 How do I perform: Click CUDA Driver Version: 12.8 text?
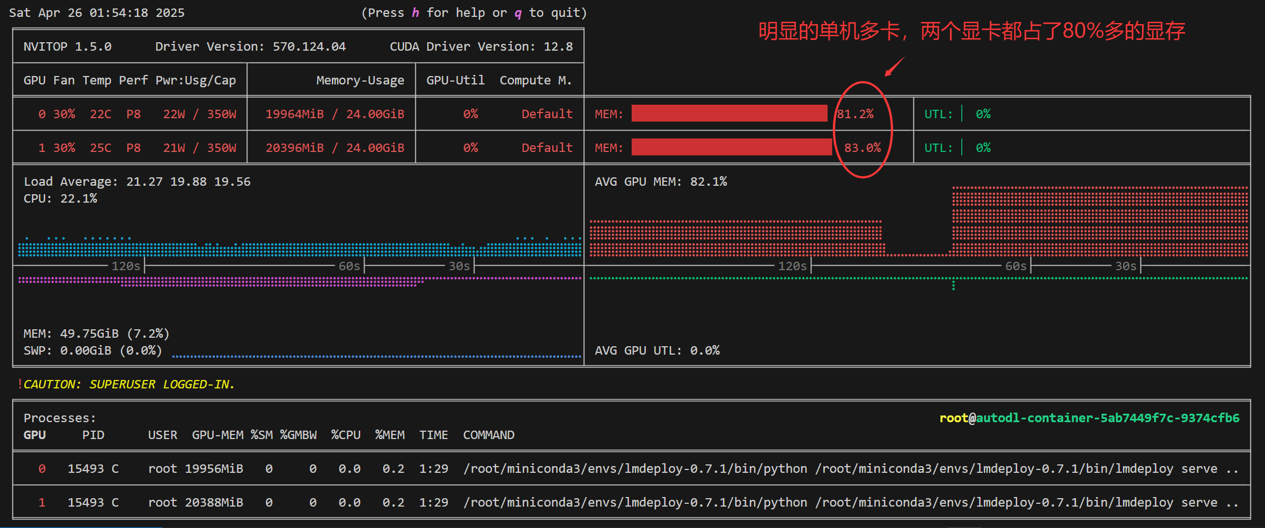click(481, 46)
